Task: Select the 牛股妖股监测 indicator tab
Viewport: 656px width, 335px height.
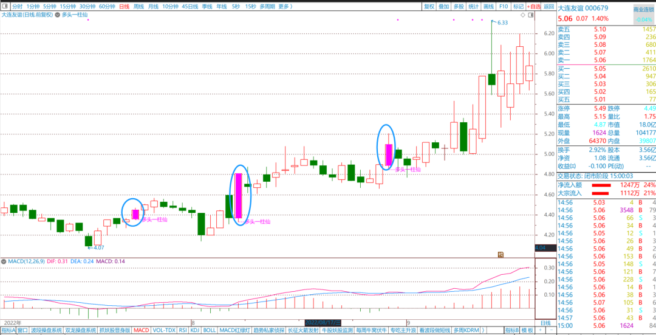Action: (337, 330)
